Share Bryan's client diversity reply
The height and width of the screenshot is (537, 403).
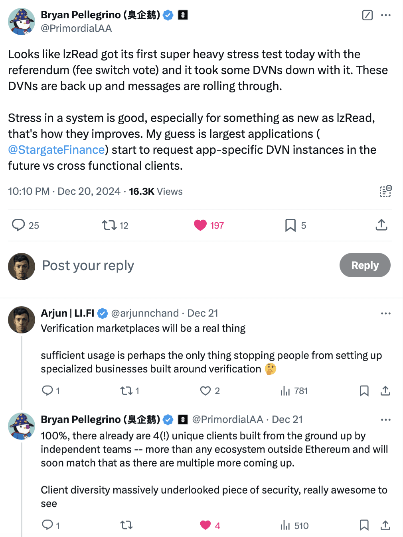pyautogui.click(x=385, y=525)
